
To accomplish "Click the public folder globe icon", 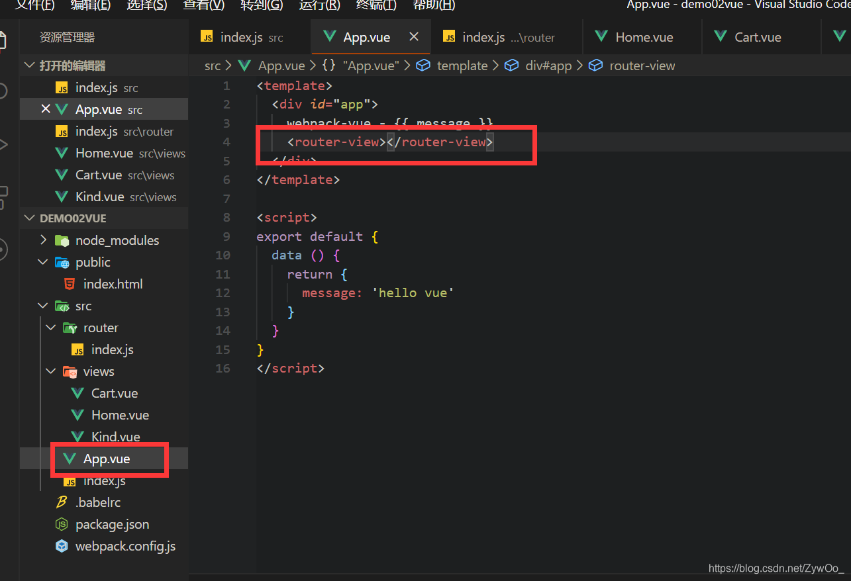I will pos(62,262).
